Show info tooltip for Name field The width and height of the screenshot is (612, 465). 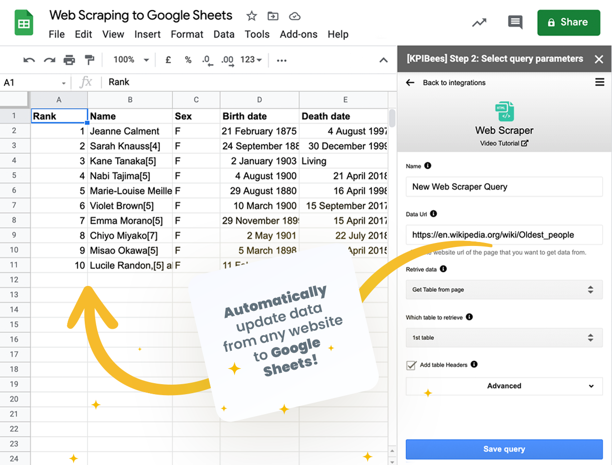pos(428,166)
